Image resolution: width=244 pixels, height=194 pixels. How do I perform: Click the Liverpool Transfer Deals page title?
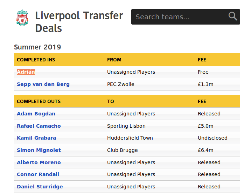[x=79, y=22]
